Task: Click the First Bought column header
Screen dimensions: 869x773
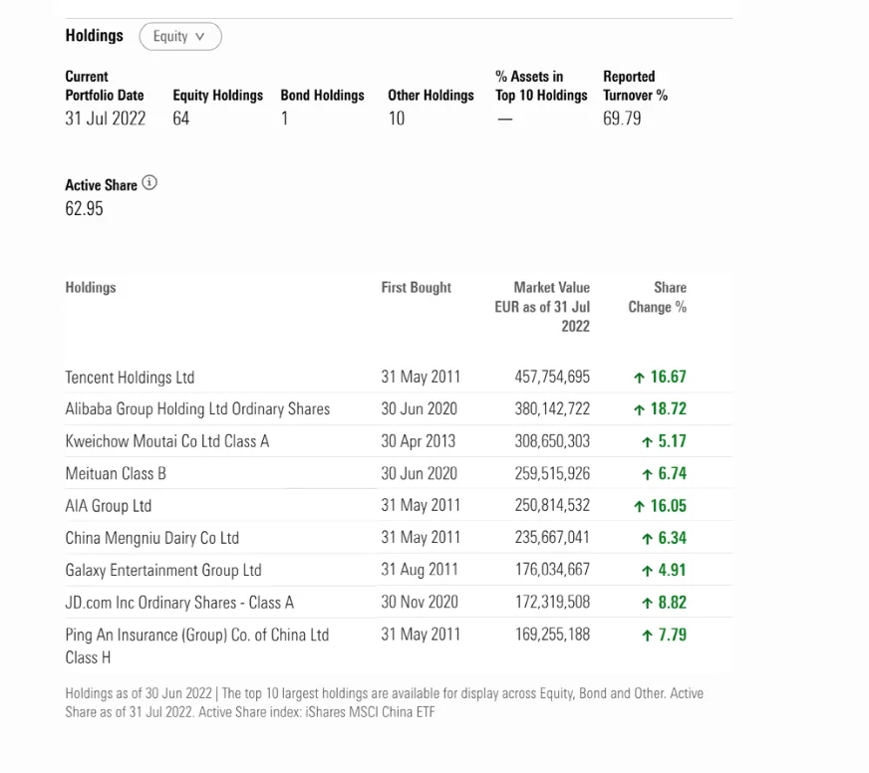Action: (x=416, y=288)
